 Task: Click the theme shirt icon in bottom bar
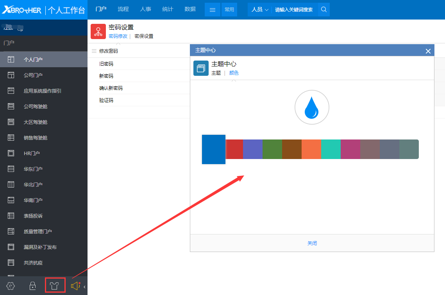click(x=55, y=286)
